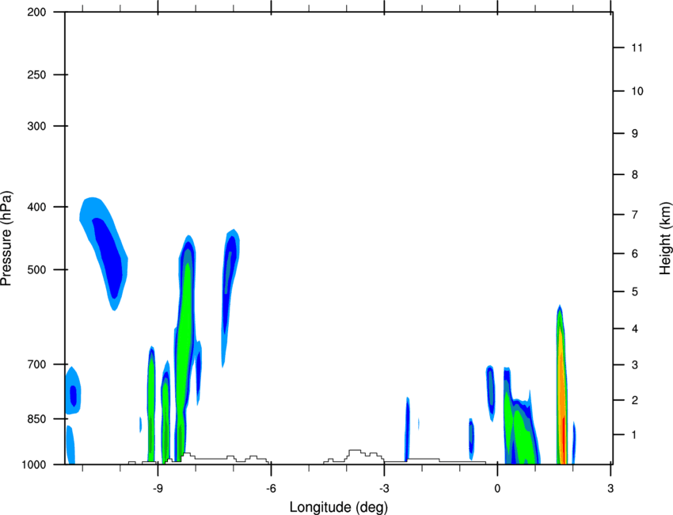
Task: Click the 5 km height label
Action: coord(634,292)
